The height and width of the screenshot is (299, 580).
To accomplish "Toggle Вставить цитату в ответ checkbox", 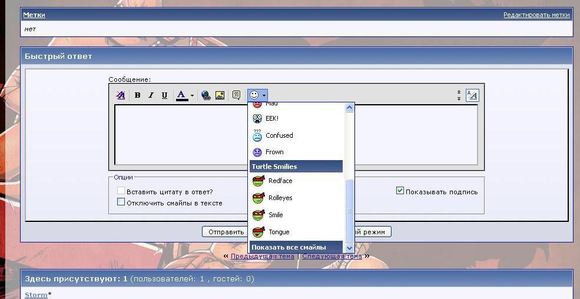I will (121, 191).
